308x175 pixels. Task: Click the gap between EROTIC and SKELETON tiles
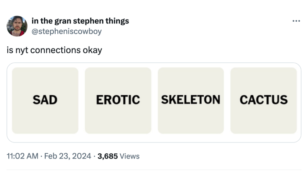155,100
